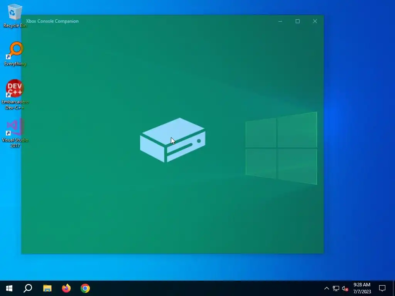Viewport: 395px width, 296px height.
Task: Launch Firefox from taskbar
Action: [x=66, y=288]
